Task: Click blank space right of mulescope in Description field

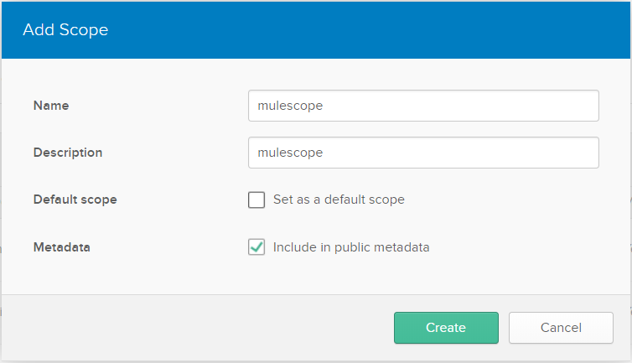Action: pos(469,153)
